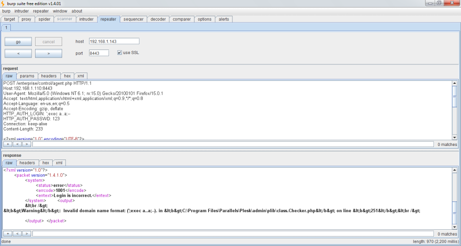Viewport: 461px width, 246px height.
Task: Switch to the intruder tool tab
Action: (86, 19)
